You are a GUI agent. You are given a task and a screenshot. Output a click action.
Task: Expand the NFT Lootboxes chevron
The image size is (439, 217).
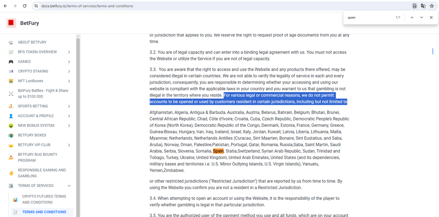click(x=69, y=81)
